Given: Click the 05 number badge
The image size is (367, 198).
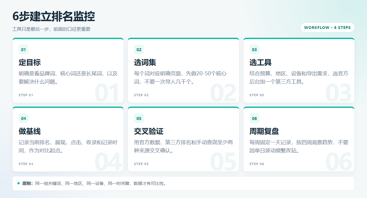Looking at the screenshot, I should (139, 118).
